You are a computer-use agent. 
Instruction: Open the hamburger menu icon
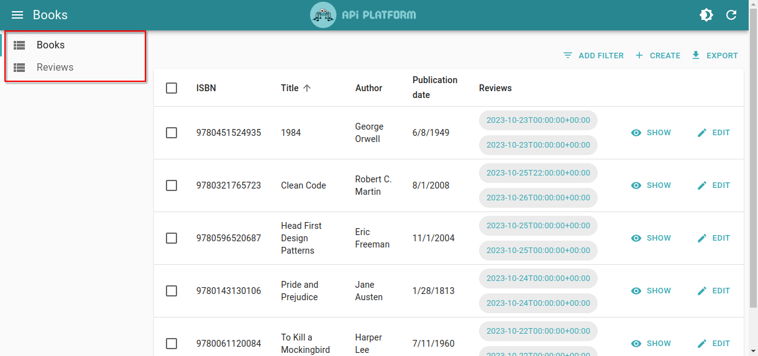[x=17, y=15]
